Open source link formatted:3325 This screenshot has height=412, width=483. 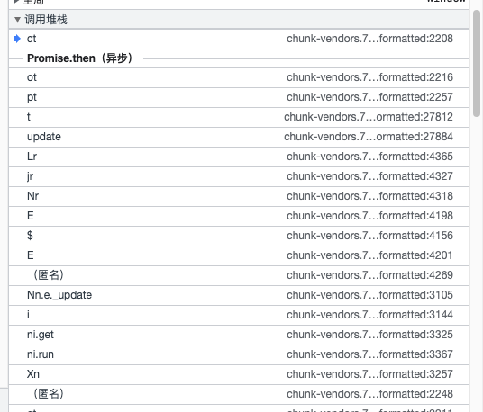click(x=369, y=335)
